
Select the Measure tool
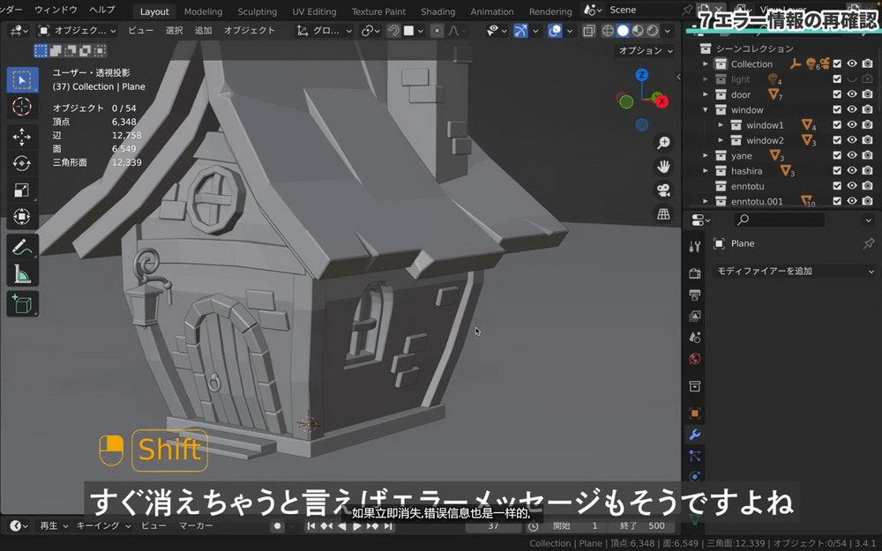[x=22, y=274]
